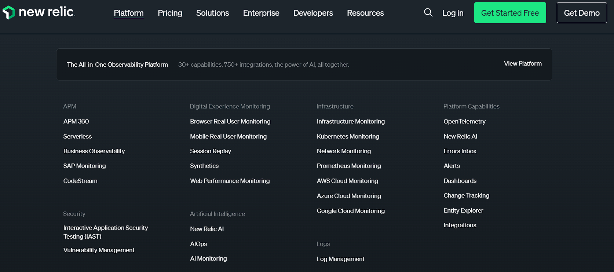Go to Web Performance Monitoring
The width and height of the screenshot is (614, 272).
tap(230, 181)
